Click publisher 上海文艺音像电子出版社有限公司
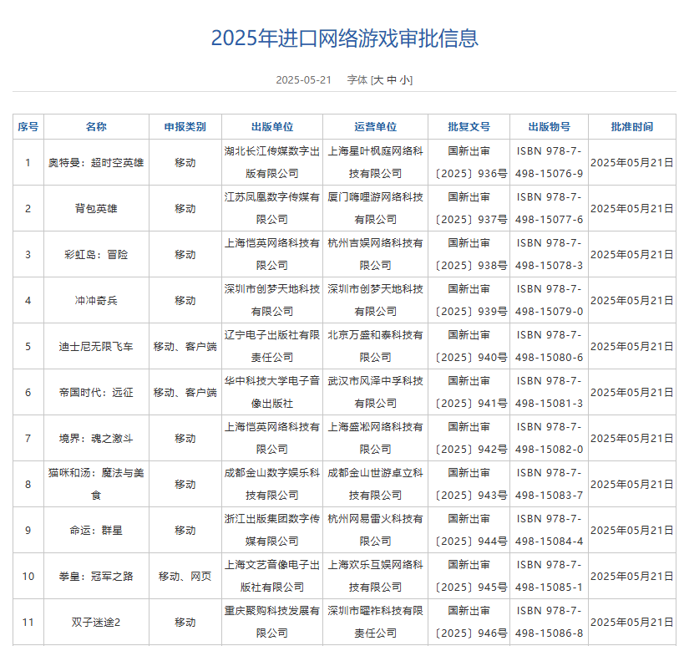 (x=271, y=576)
